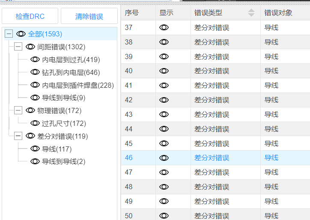
Task: Toggle eye icon beside 导线(117)
Action: point(35,149)
